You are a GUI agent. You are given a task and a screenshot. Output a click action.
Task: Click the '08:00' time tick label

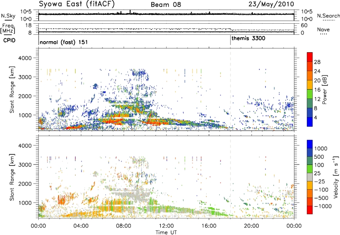click(x=124, y=226)
